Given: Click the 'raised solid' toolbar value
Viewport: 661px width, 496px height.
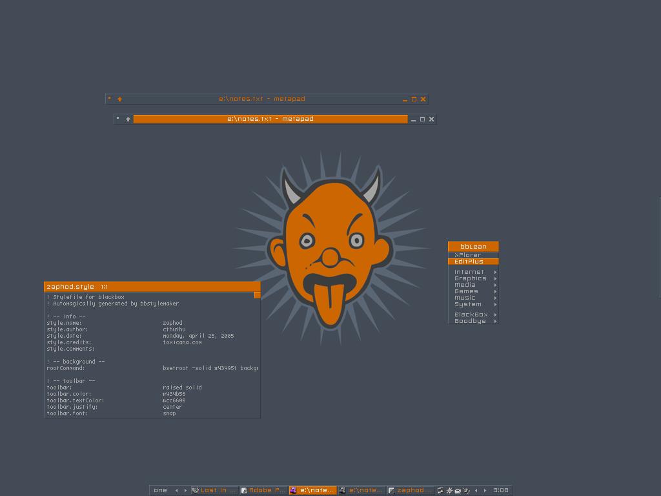Looking at the screenshot, I should tap(182, 387).
